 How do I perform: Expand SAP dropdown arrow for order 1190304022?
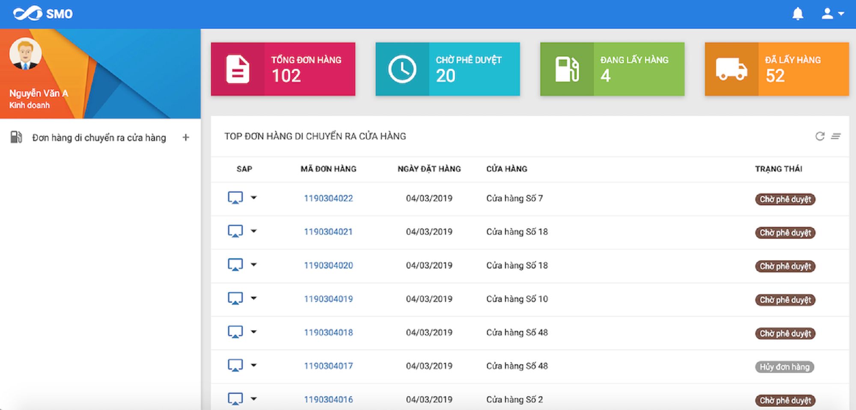254,198
